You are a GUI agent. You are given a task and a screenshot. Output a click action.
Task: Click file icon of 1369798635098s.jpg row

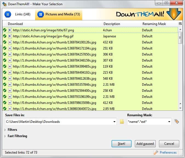[10, 102]
